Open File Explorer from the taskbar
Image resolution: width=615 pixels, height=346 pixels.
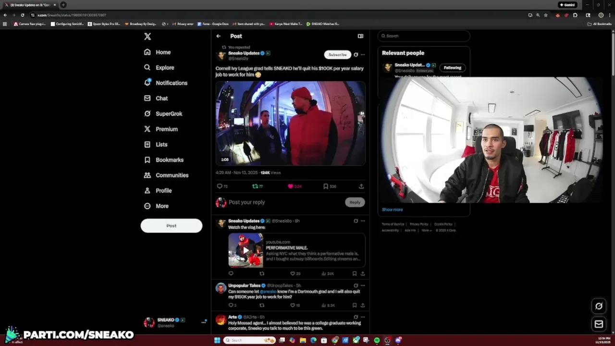[x=303, y=340]
